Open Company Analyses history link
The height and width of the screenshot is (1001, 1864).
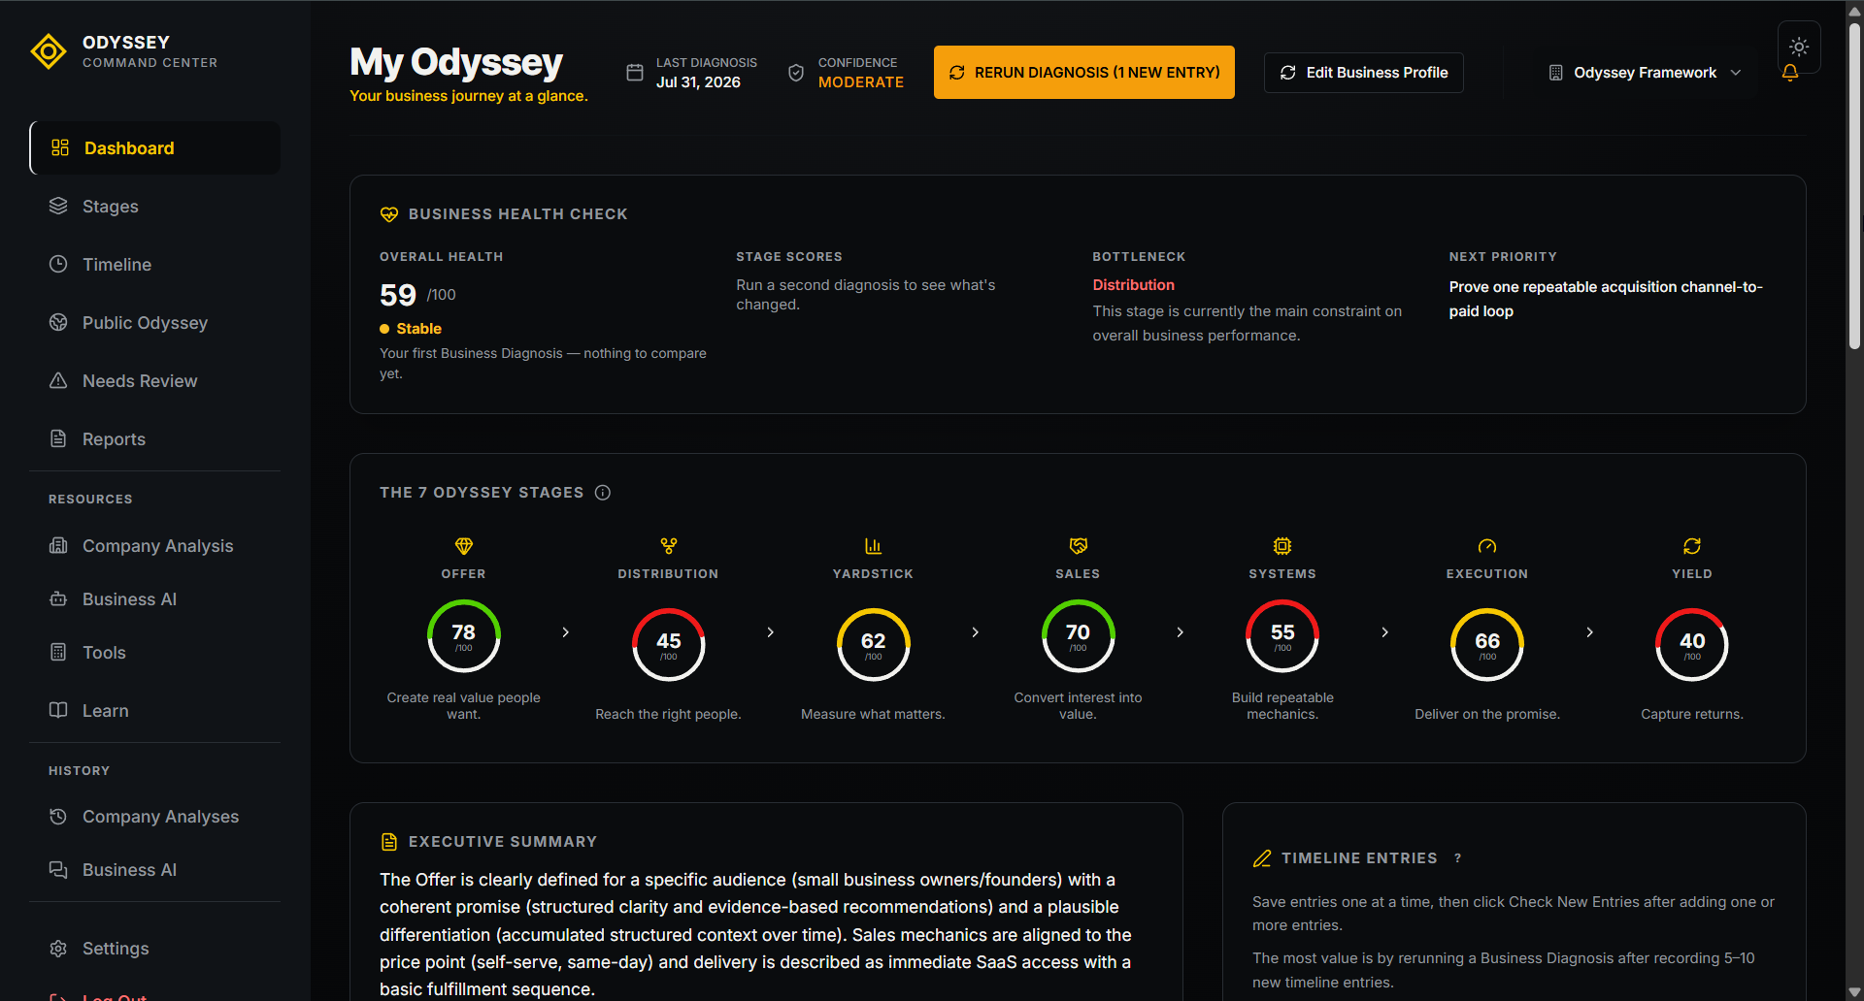tap(155, 816)
